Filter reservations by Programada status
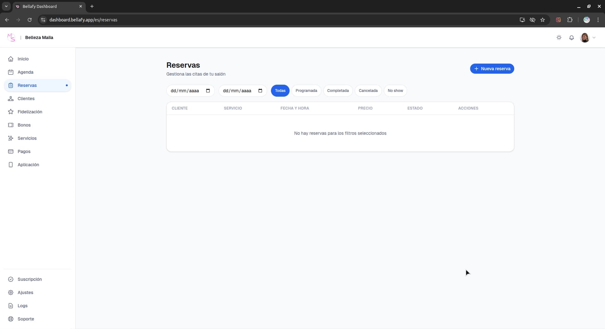This screenshot has height=329, width=605. coord(306,91)
